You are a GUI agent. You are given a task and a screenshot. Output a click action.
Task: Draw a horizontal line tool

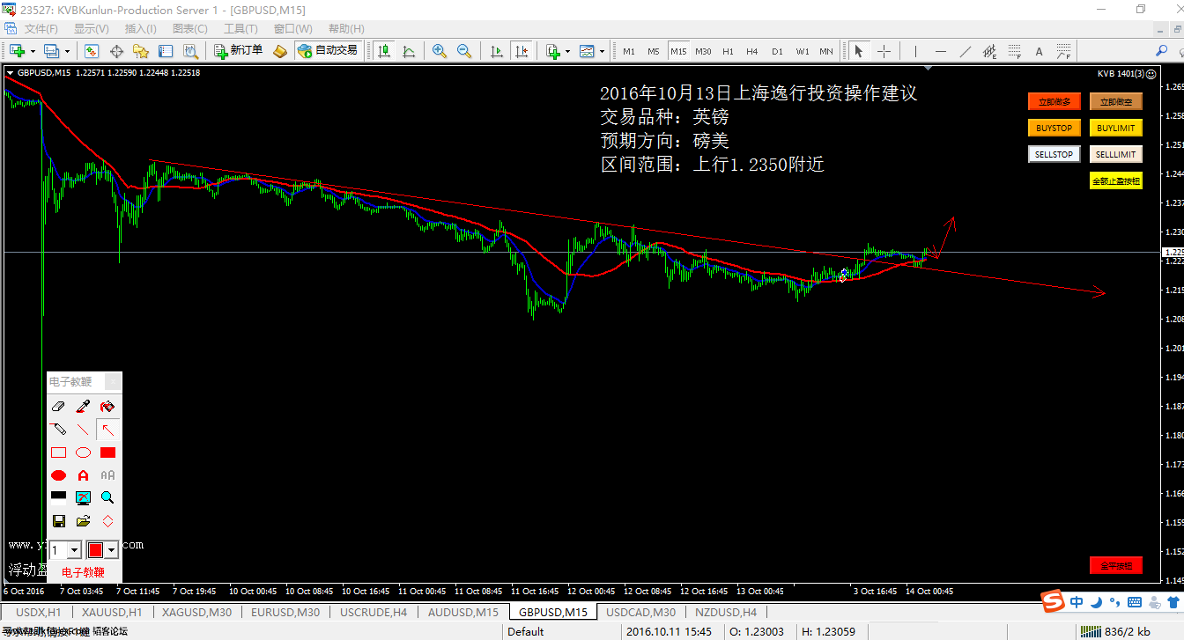click(x=941, y=51)
